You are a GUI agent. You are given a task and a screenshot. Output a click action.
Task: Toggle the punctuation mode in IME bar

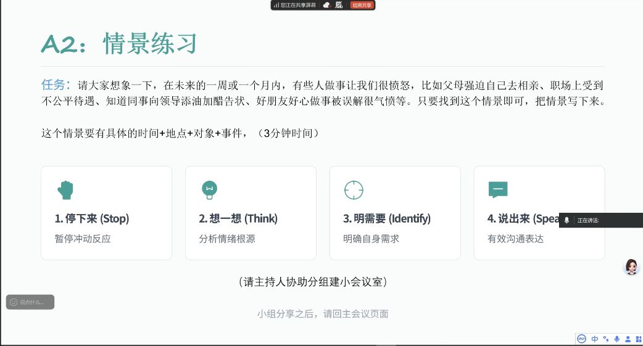606,339
